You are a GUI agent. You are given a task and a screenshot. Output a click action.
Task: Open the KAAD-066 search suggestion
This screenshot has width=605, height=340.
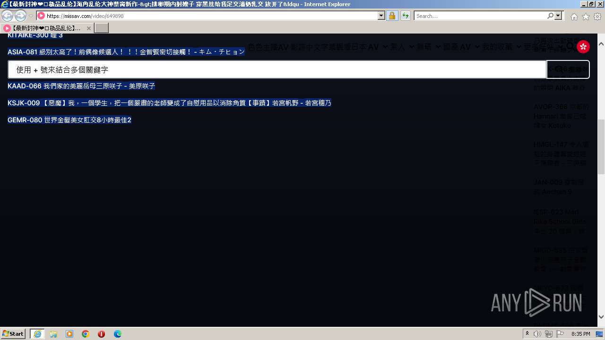81,86
